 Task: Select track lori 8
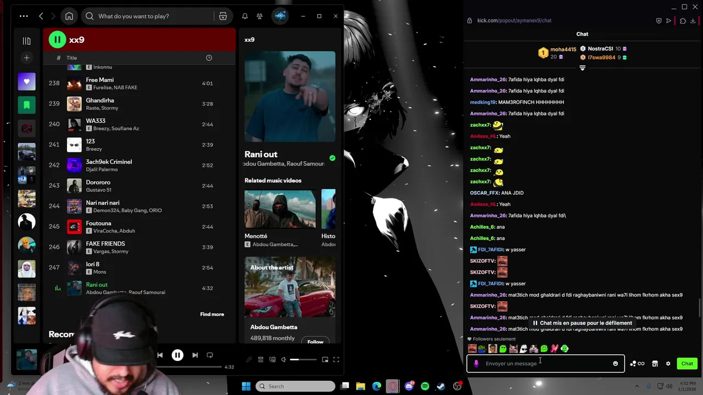140,268
